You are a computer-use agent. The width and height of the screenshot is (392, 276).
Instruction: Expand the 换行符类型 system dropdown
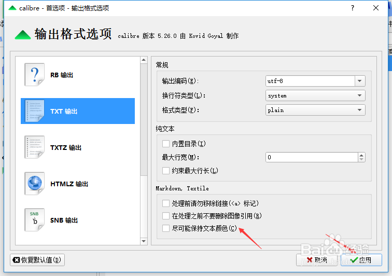pyautogui.click(x=315, y=95)
